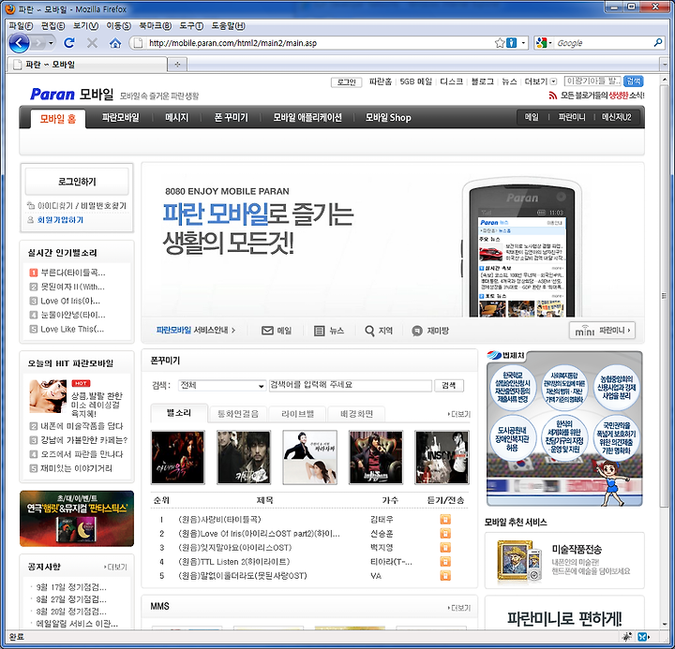Click the Forward navigation arrow
Image resolution: width=675 pixels, height=649 pixels.
38,43
